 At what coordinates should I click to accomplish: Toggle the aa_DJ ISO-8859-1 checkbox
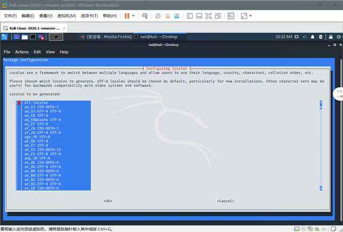pos(19,107)
